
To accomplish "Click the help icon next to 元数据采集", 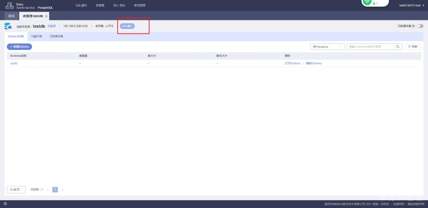I will pos(413,26).
